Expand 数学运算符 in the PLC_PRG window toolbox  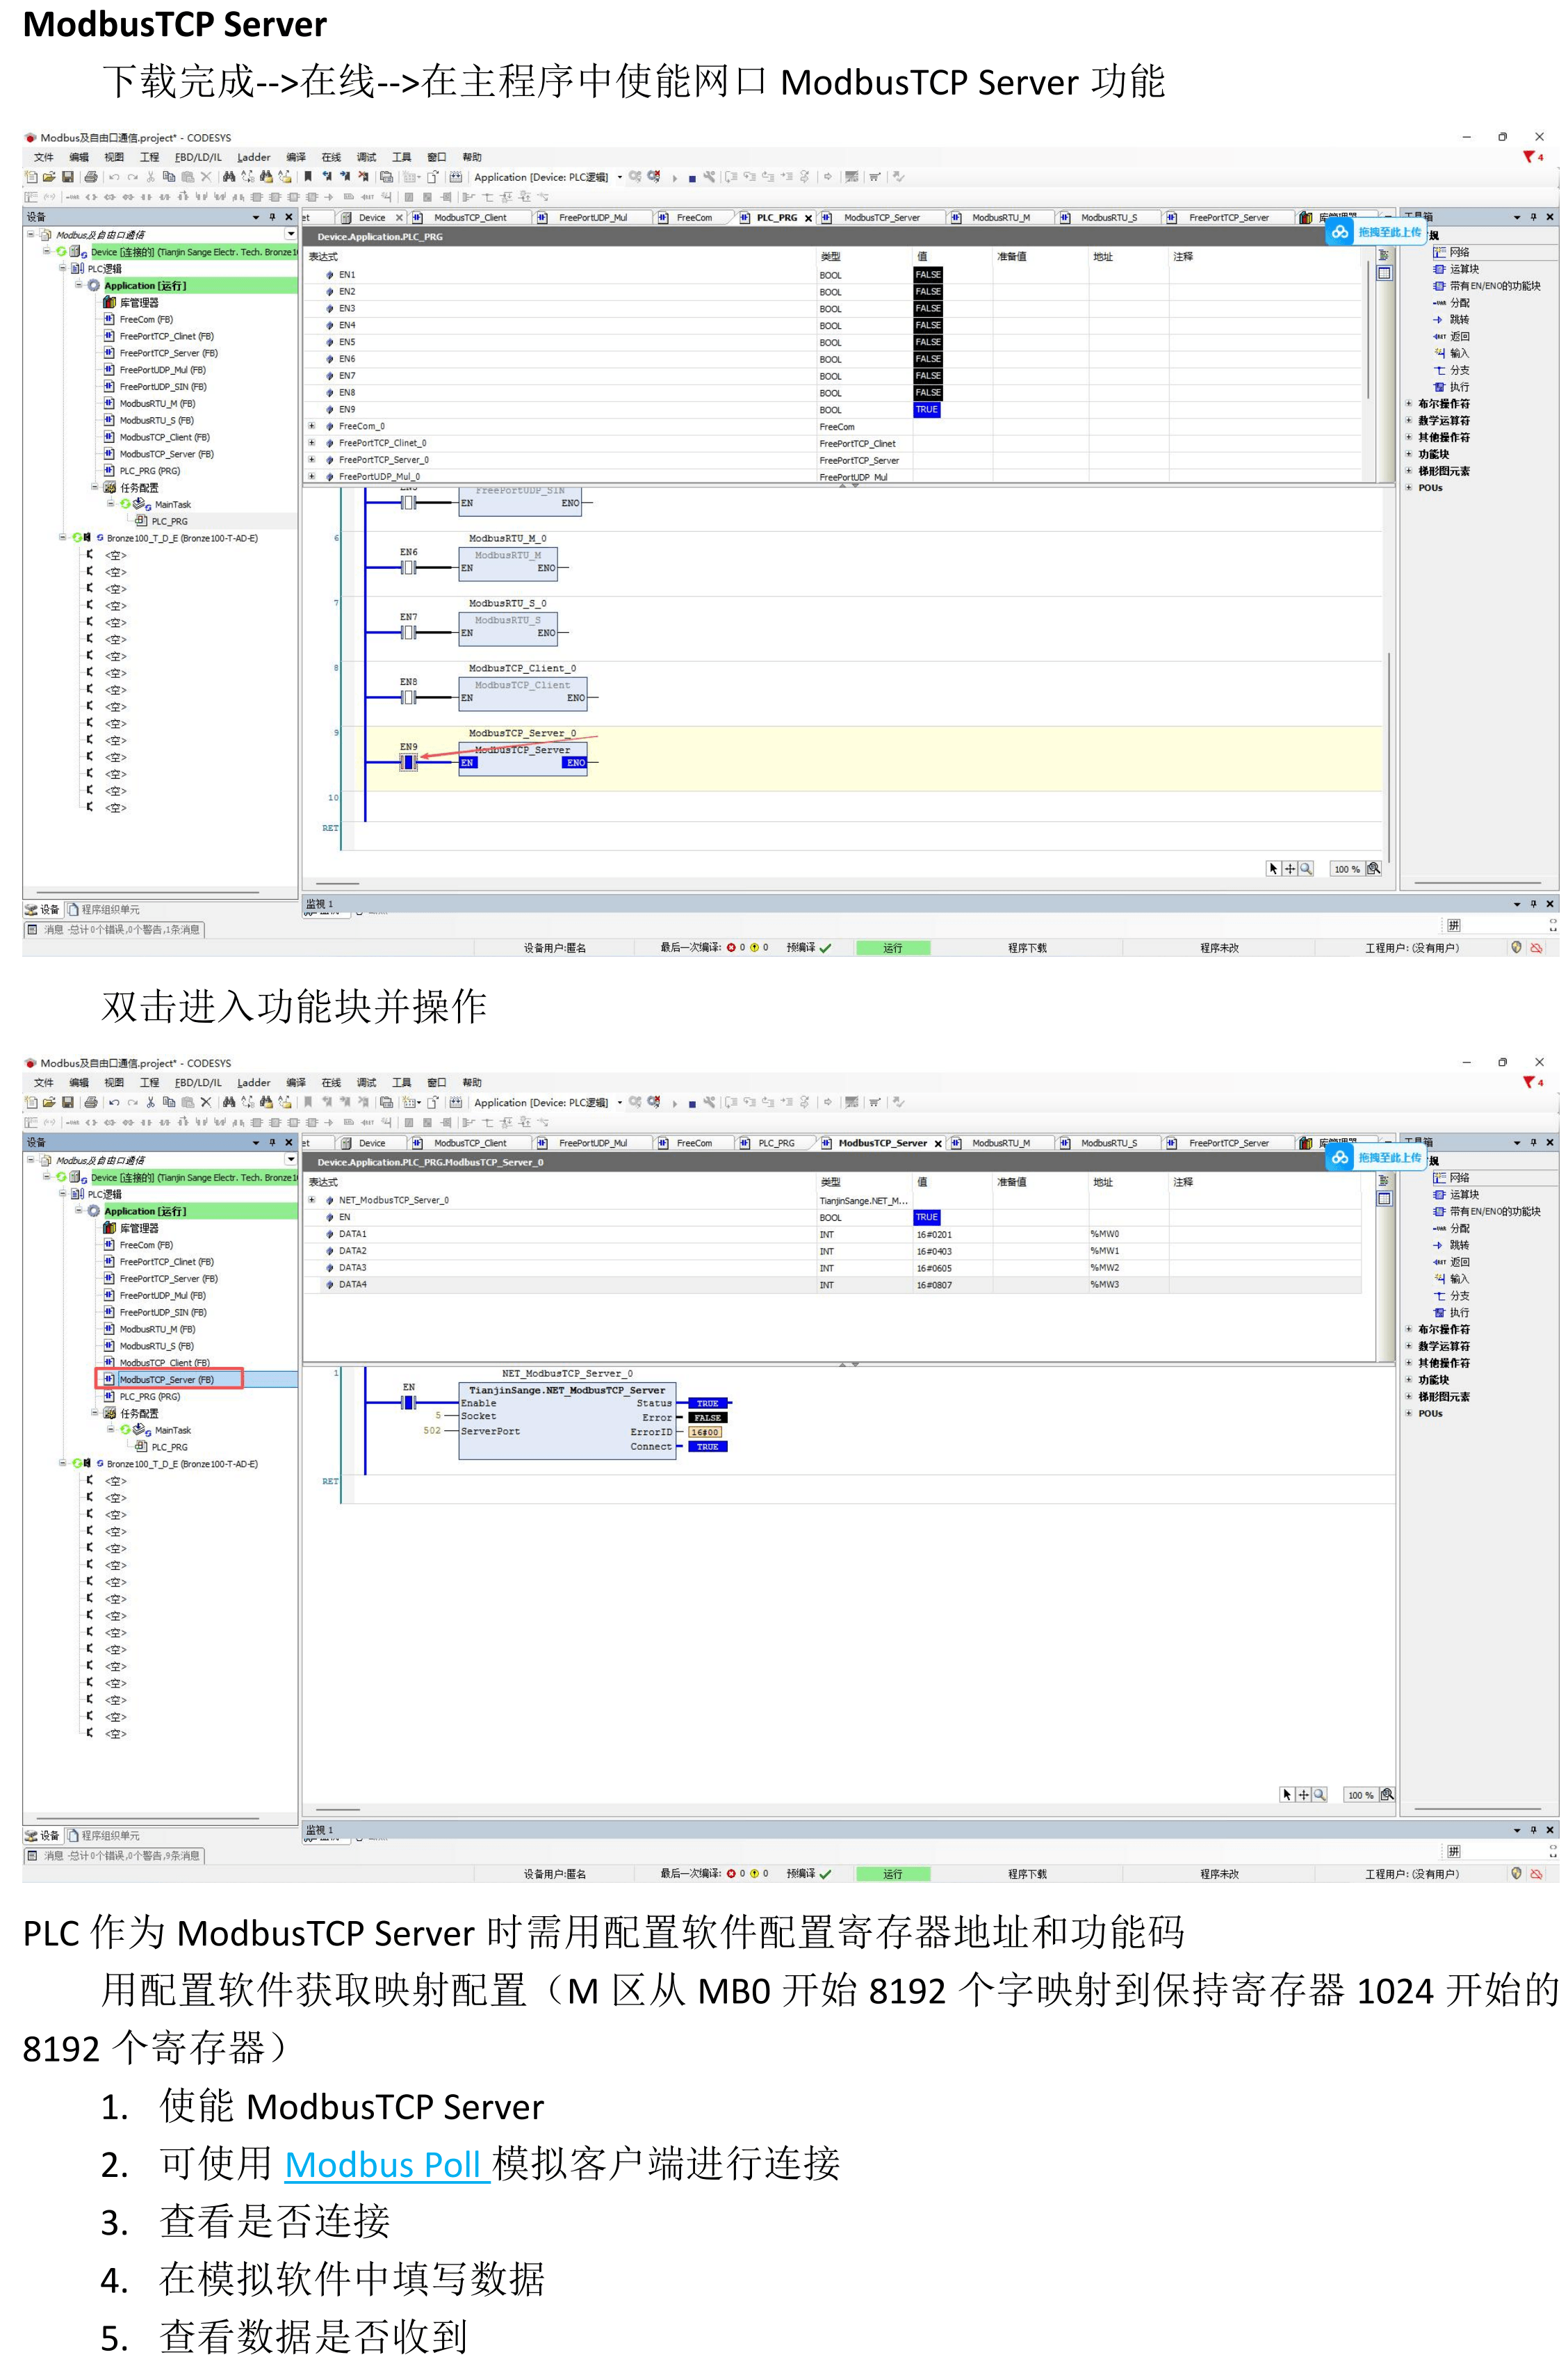point(1409,420)
